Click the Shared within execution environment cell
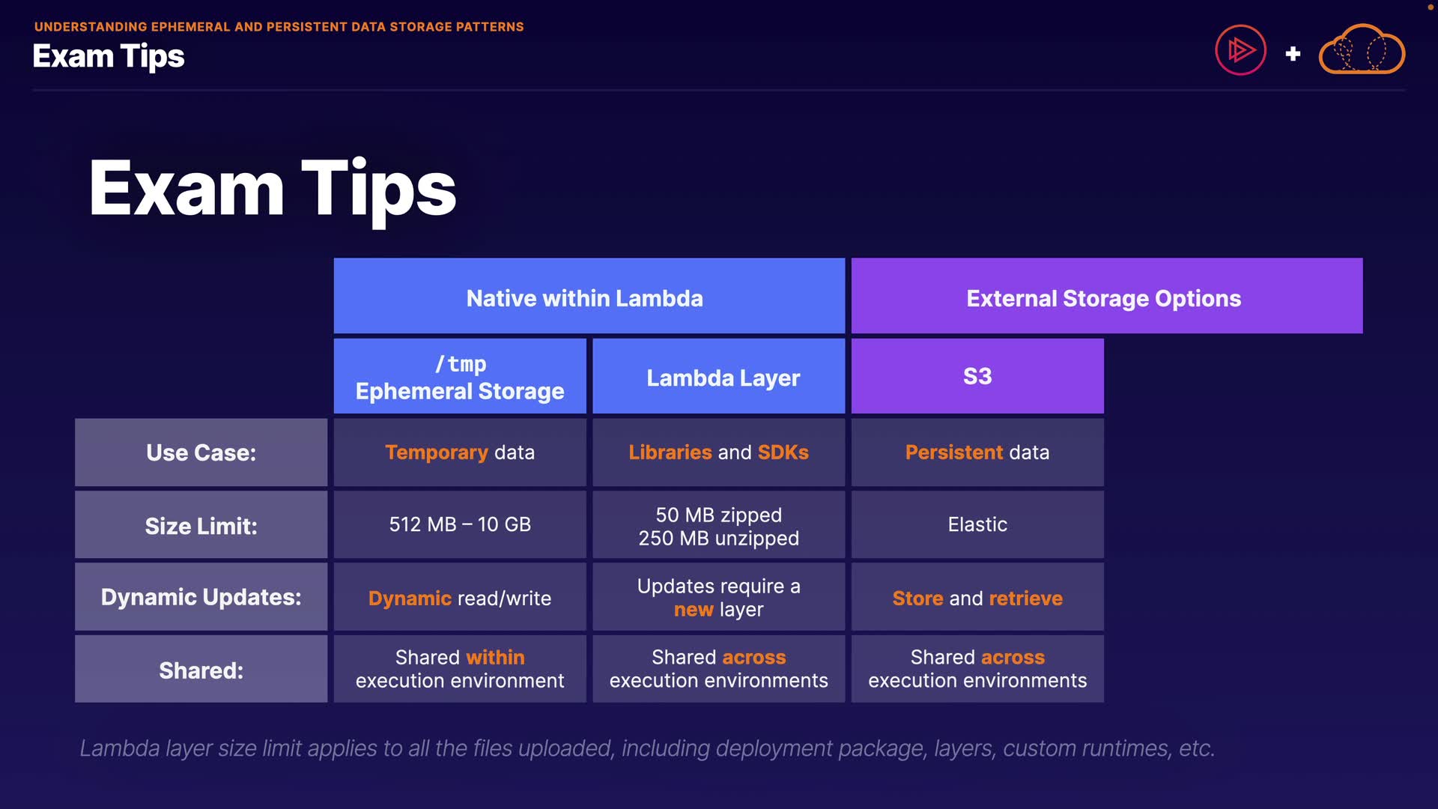Viewport: 1438px width, 809px height. [460, 669]
